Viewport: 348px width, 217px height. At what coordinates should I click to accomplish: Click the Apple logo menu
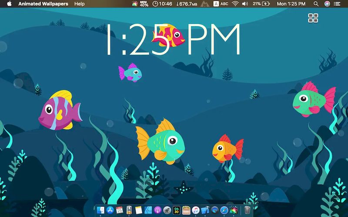[9, 3]
